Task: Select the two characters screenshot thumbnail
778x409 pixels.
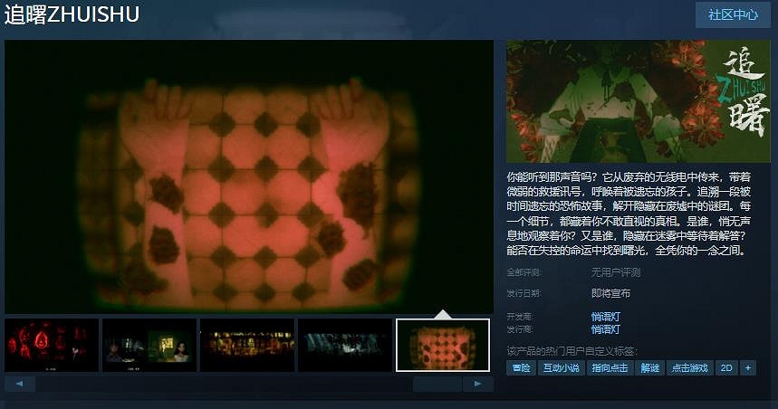Action: (x=149, y=345)
